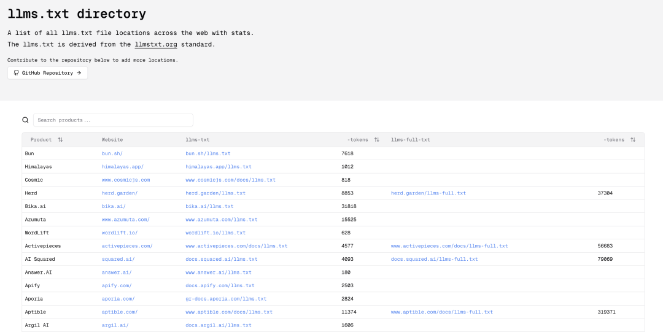The width and height of the screenshot is (663, 332).
Task: Select the Aptible product cell
Action: [35, 312]
